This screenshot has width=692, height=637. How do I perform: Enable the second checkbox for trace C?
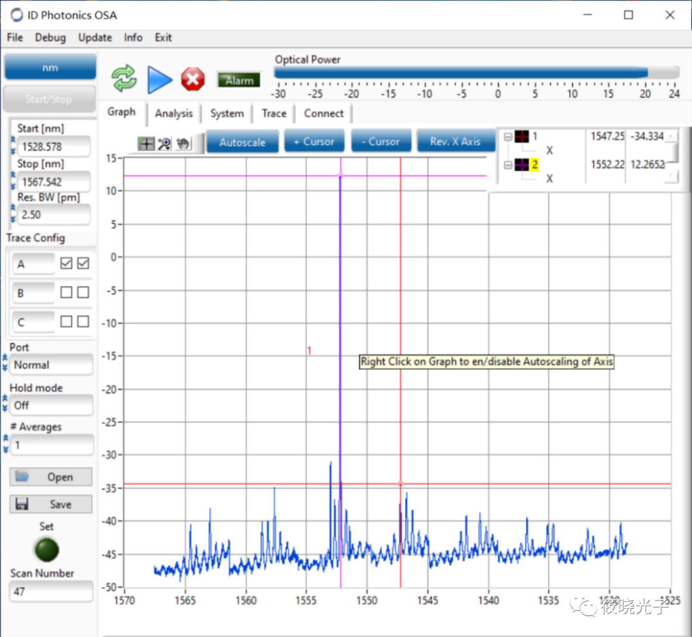[x=83, y=322]
